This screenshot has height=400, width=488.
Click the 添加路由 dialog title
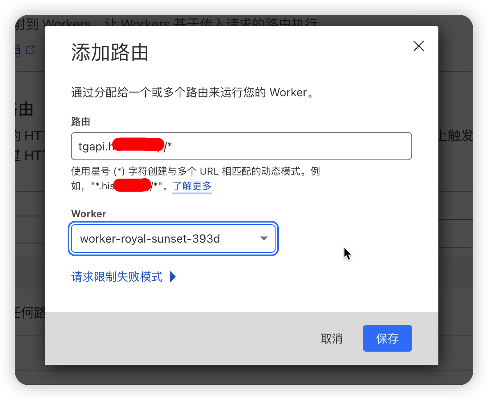tap(109, 52)
